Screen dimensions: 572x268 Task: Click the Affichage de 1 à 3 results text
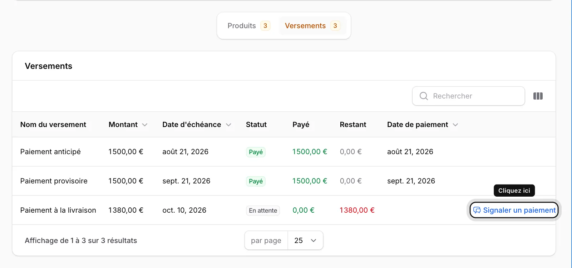[x=81, y=241]
